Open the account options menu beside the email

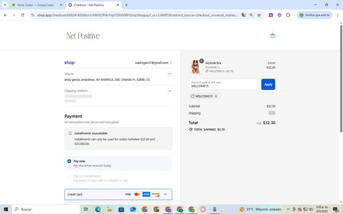(x=170, y=63)
